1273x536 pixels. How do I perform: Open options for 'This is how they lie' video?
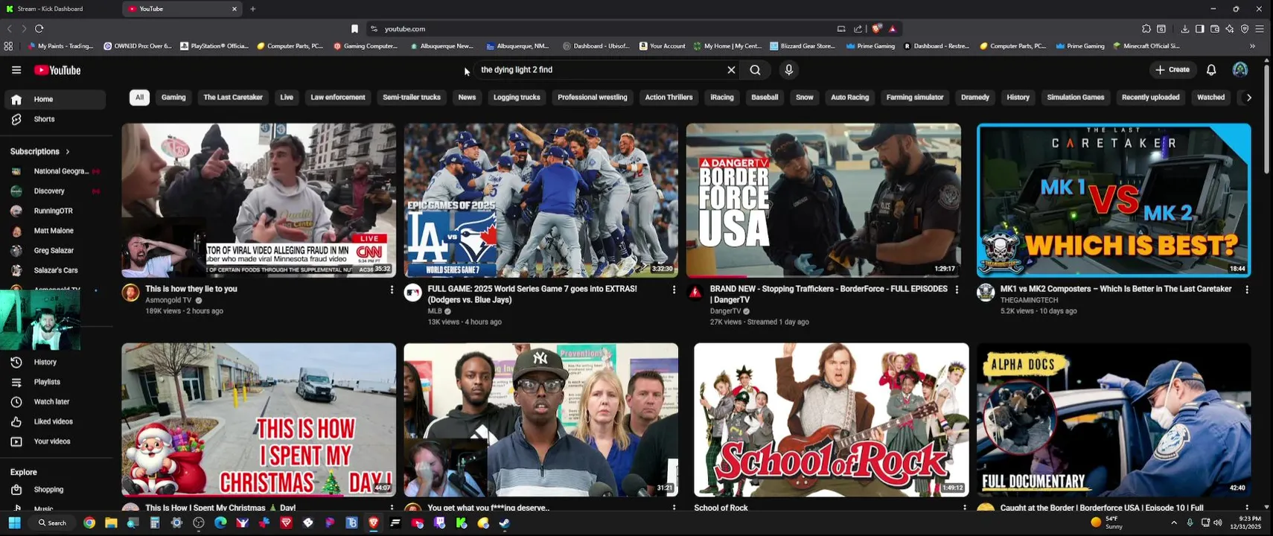pos(392,290)
